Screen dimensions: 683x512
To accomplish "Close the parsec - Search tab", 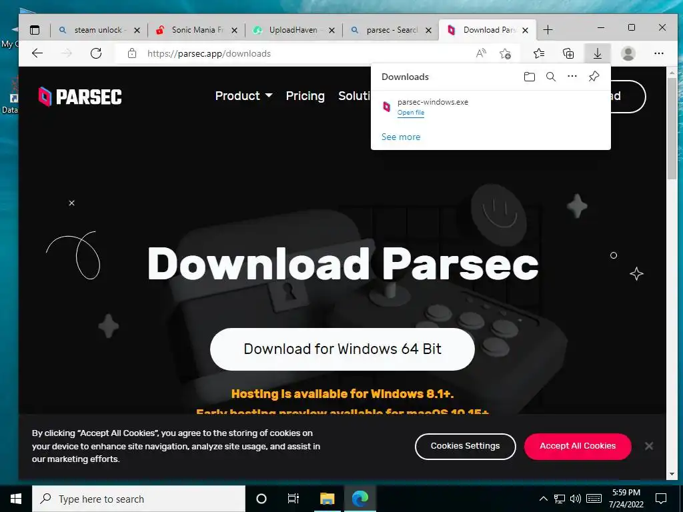I will point(429,30).
